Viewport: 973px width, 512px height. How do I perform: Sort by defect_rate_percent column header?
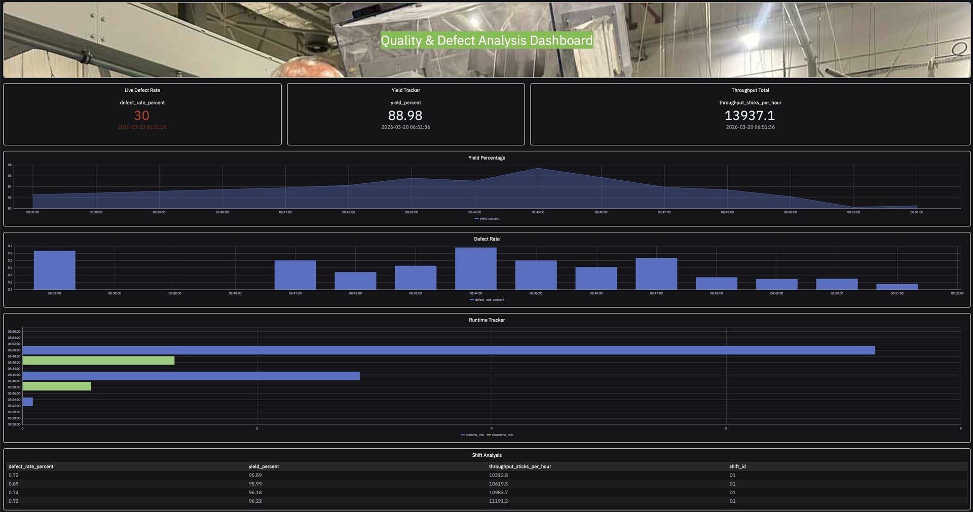tap(31, 466)
